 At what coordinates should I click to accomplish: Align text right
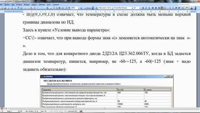click(159, 8)
